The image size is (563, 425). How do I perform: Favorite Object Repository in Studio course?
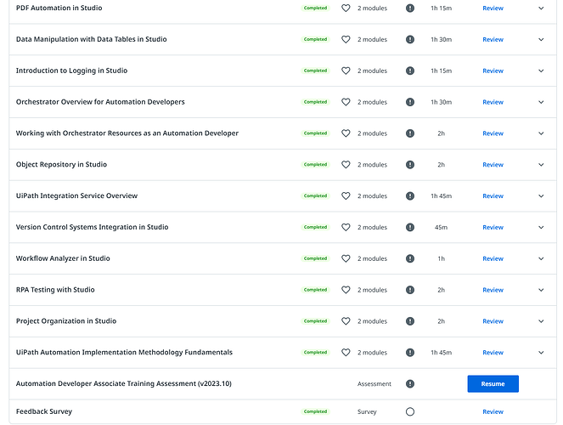tap(346, 165)
